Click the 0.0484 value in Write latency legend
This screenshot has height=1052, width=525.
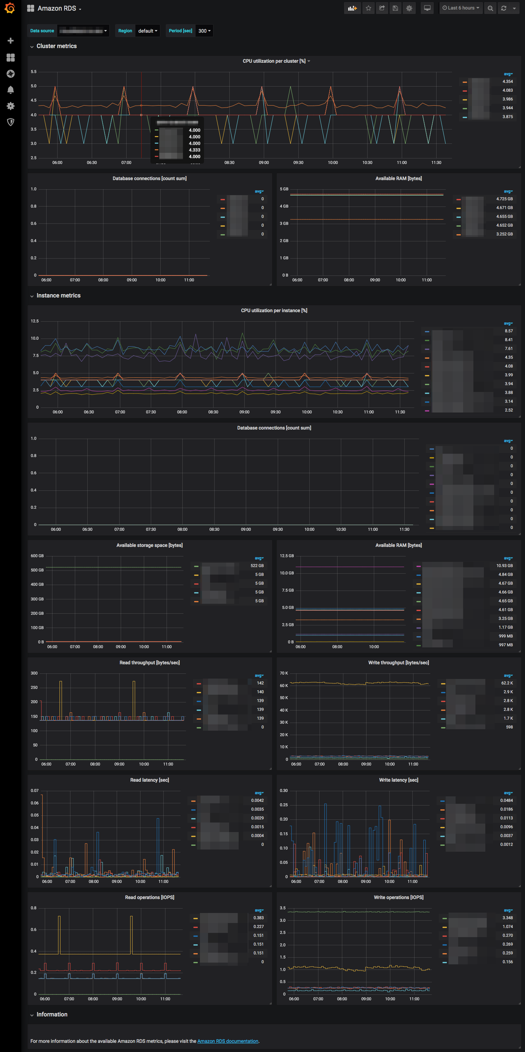506,801
